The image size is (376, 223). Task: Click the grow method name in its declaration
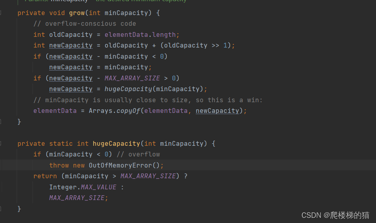[x=77, y=13]
